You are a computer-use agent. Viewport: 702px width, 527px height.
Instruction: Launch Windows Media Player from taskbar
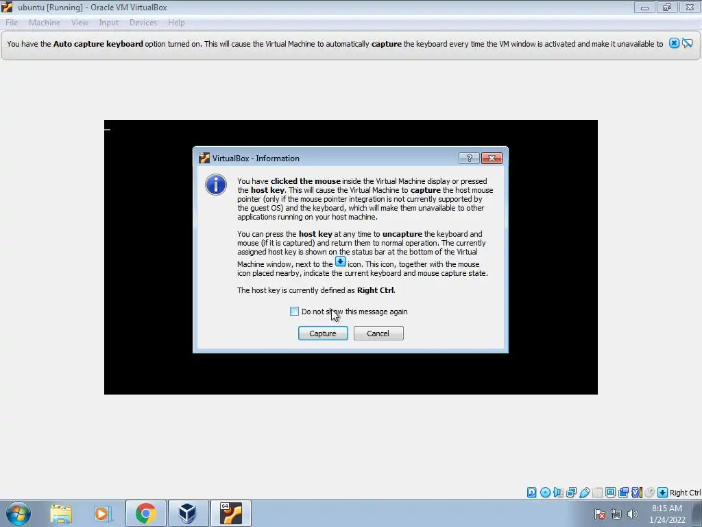(102, 513)
